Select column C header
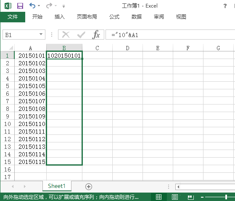Image resolution: width=235 pixels, height=201 pixels. 97,48
